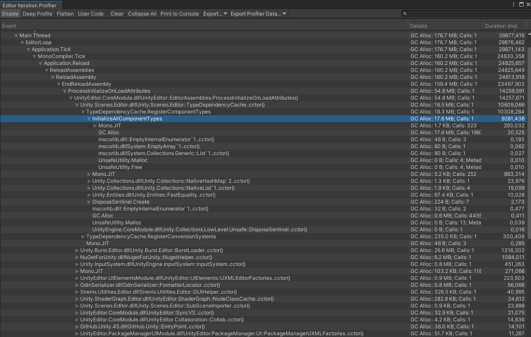This screenshot has width=531, height=337.
Task: Enable the profiler with the Enable toggle
Action: click(x=10, y=13)
